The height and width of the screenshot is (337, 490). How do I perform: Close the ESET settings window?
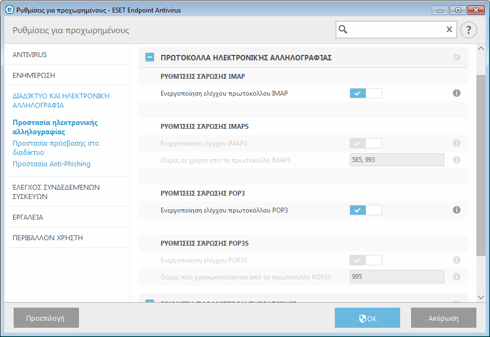476,10
